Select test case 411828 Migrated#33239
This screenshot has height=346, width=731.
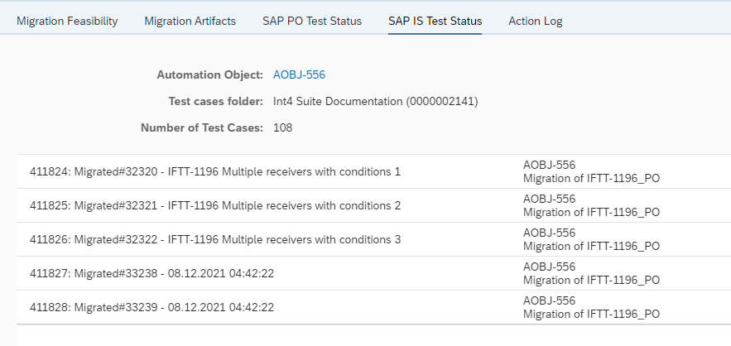(x=151, y=307)
